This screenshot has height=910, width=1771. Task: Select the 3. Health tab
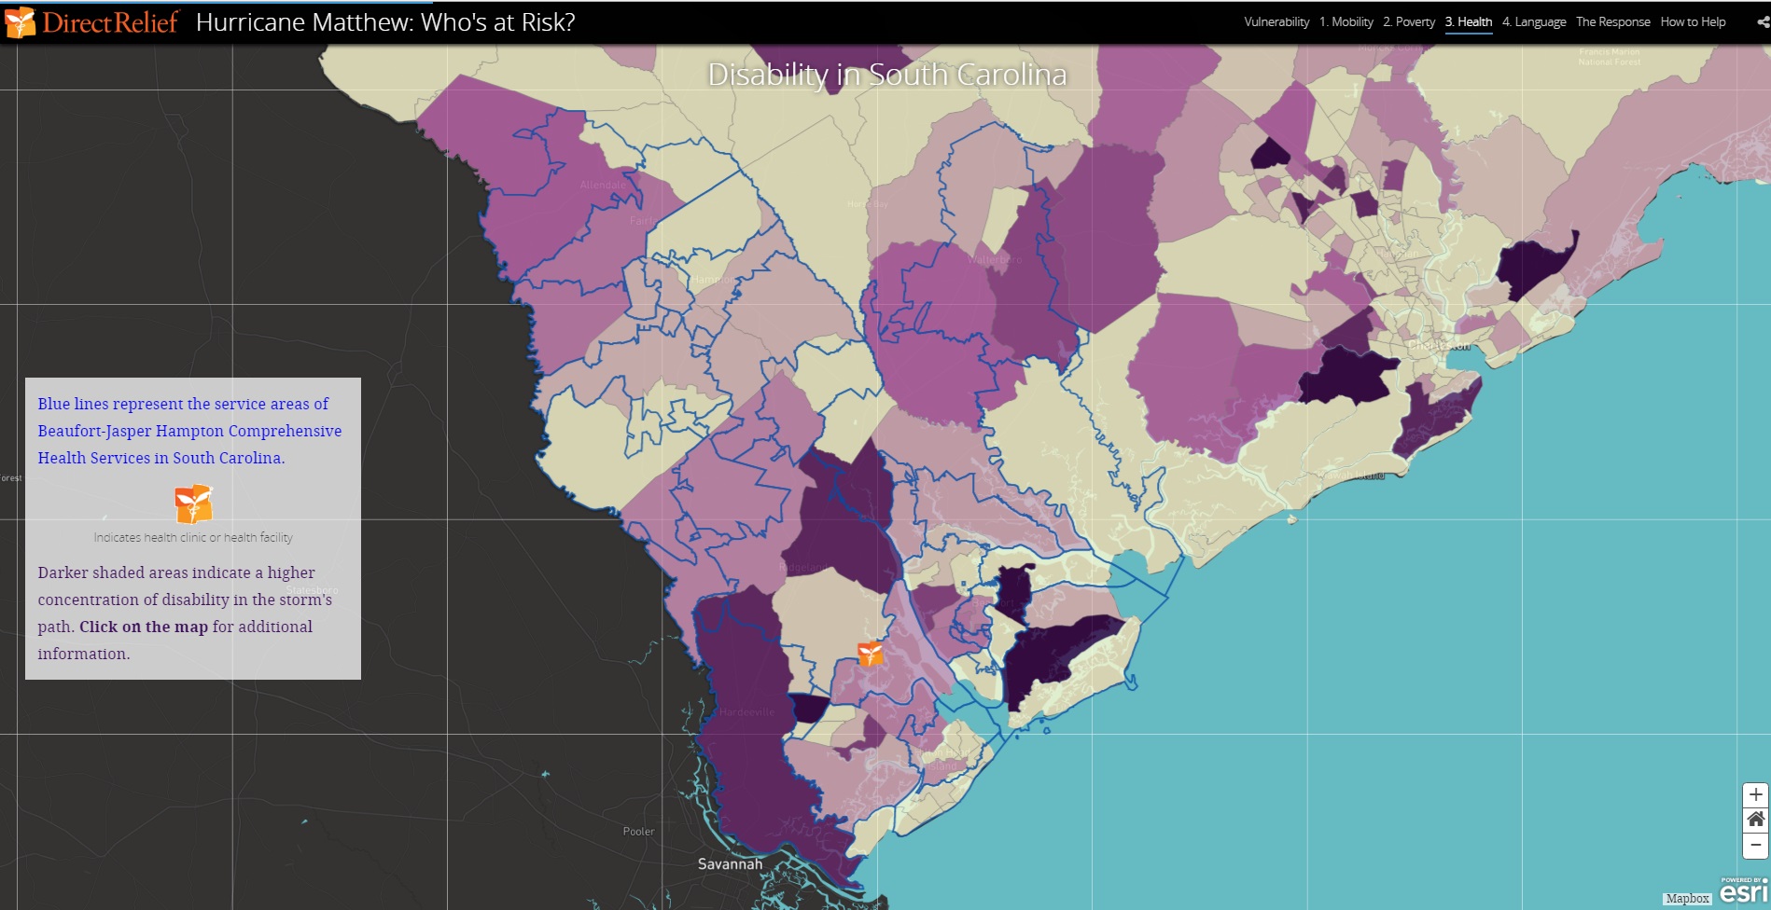[1469, 22]
